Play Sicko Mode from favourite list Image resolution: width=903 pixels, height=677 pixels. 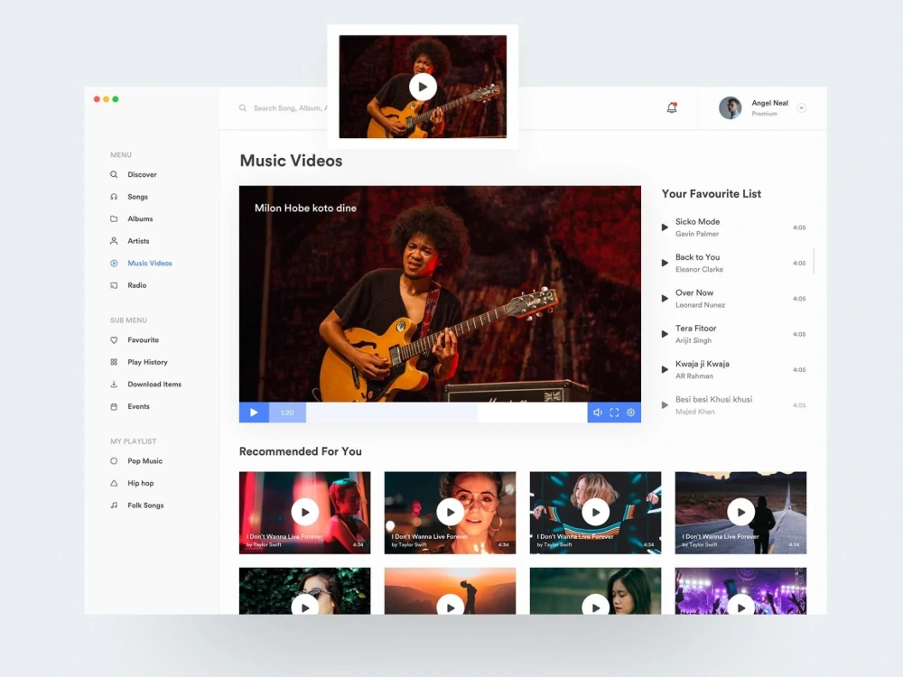[x=665, y=227]
